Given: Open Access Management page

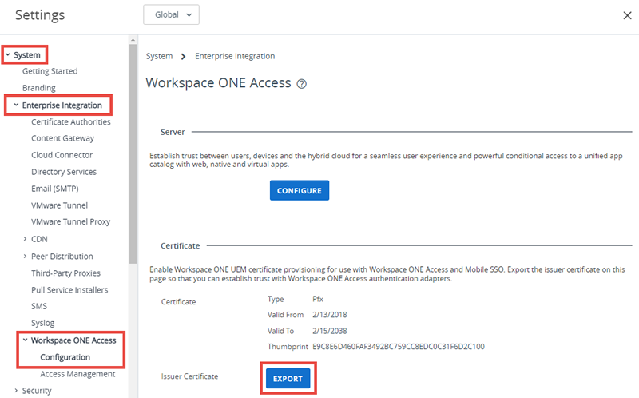Looking at the screenshot, I should [77, 374].
